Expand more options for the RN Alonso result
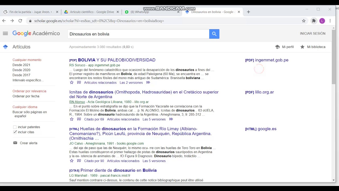This screenshot has width=339, height=191. click(x=171, y=119)
